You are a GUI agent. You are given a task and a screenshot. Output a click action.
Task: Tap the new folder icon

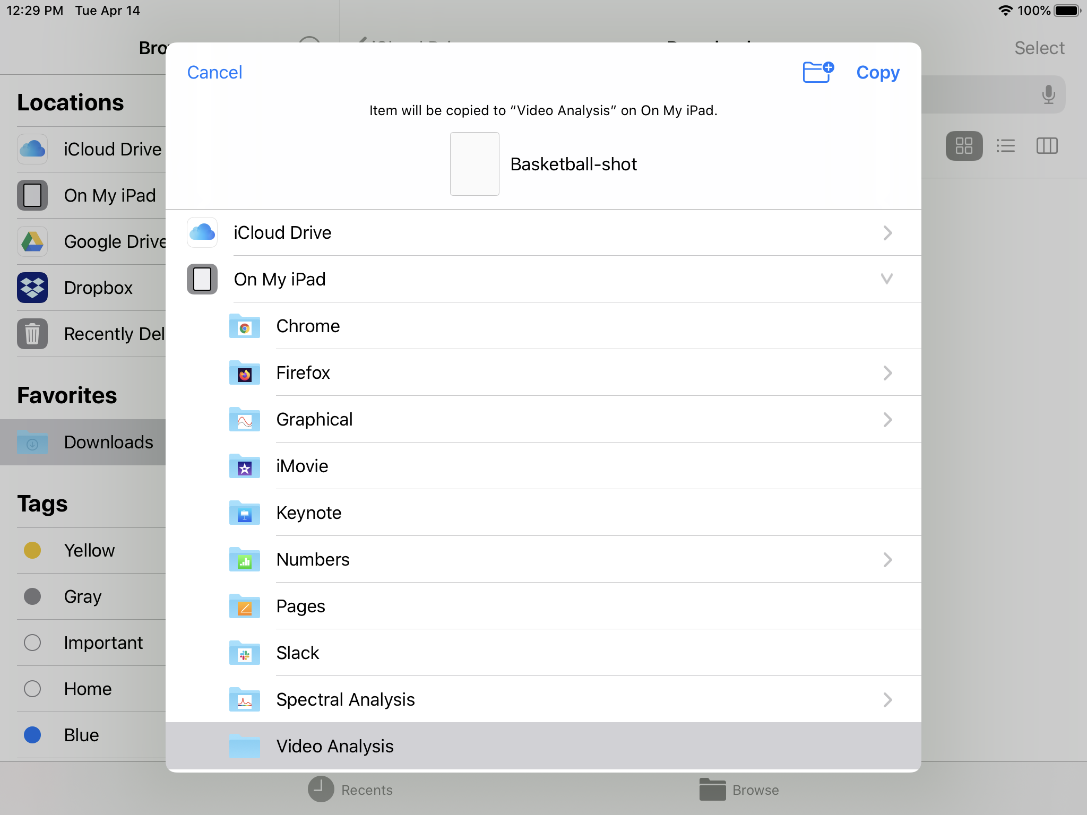(x=818, y=72)
